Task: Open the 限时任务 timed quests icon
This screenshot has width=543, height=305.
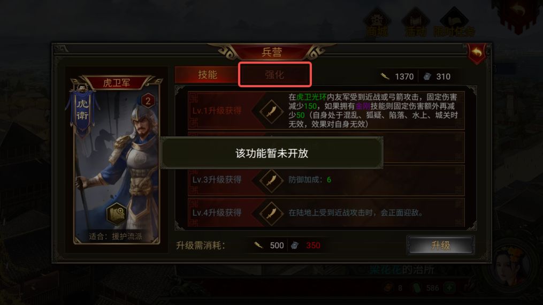Action: (454, 23)
